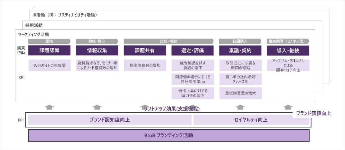Screen dimensions: 345x150
Task: Click the up arrow beneath the 導入・継続 column
Action: 288,107
